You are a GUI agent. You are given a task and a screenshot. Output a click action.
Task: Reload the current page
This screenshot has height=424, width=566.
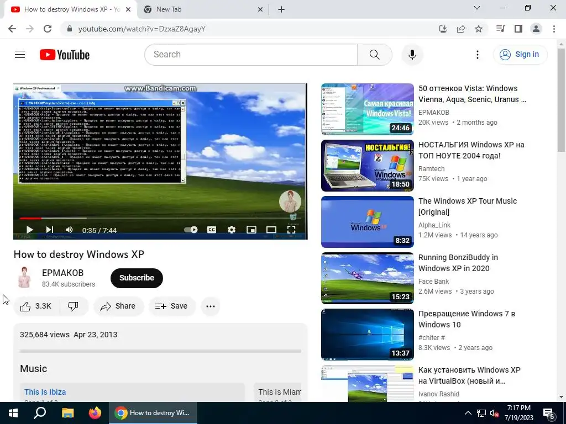pos(48,29)
